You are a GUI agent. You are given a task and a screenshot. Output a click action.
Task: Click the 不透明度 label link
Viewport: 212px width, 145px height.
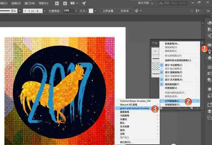coord(55,11)
